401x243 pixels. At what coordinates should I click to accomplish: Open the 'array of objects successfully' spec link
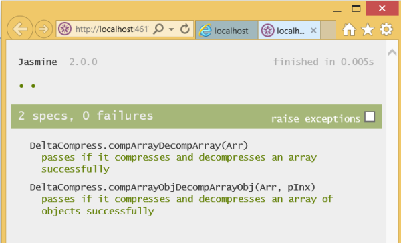187,205
